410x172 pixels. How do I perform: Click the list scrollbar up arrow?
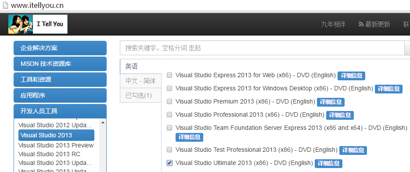(x=103, y=122)
